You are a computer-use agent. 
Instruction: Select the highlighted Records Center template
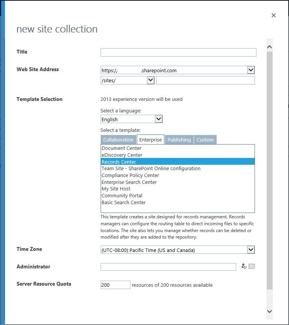pyautogui.click(x=178, y=162)
